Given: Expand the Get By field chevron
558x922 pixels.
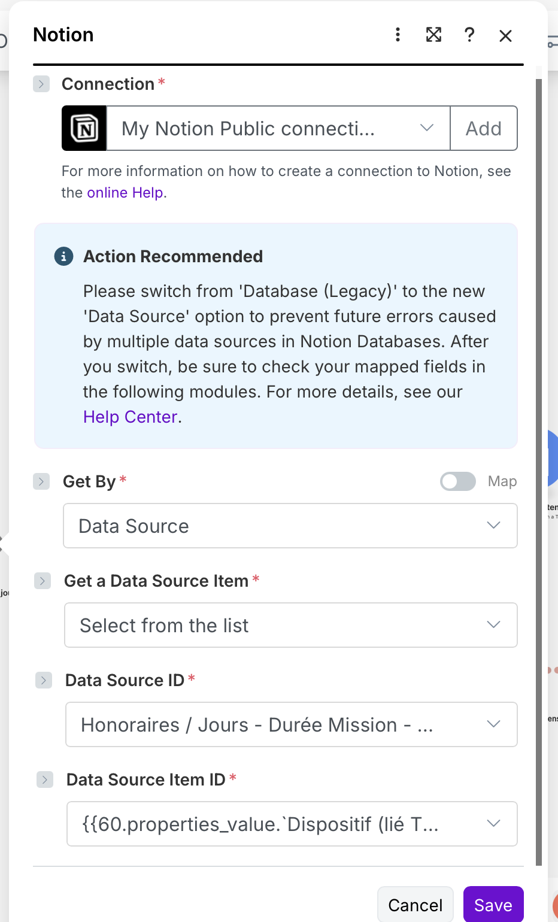Looking at the screenshot, I should pos(41,481).
